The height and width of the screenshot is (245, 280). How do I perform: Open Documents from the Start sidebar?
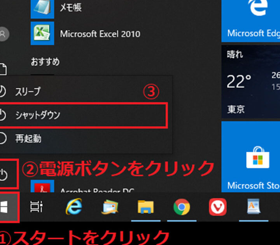tap(3, 70)
